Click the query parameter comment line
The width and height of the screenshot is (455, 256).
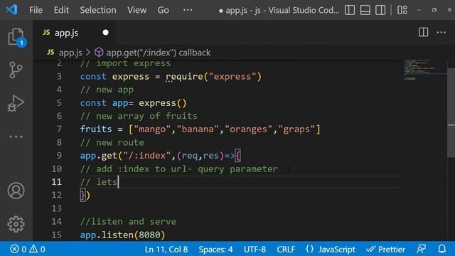pos(178,169)
